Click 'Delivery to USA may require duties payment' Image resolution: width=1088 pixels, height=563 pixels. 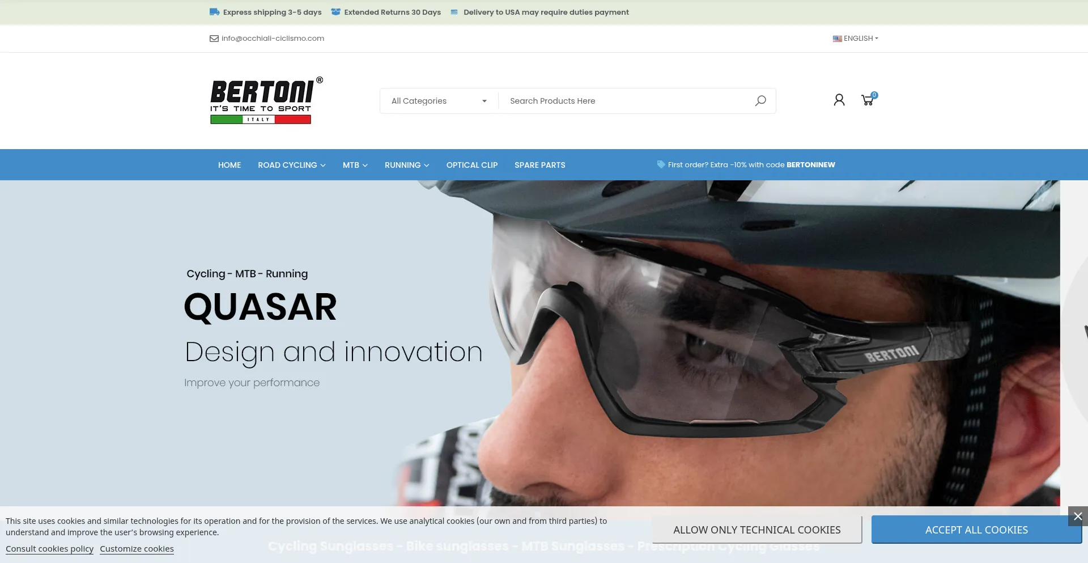pos(546,12)
